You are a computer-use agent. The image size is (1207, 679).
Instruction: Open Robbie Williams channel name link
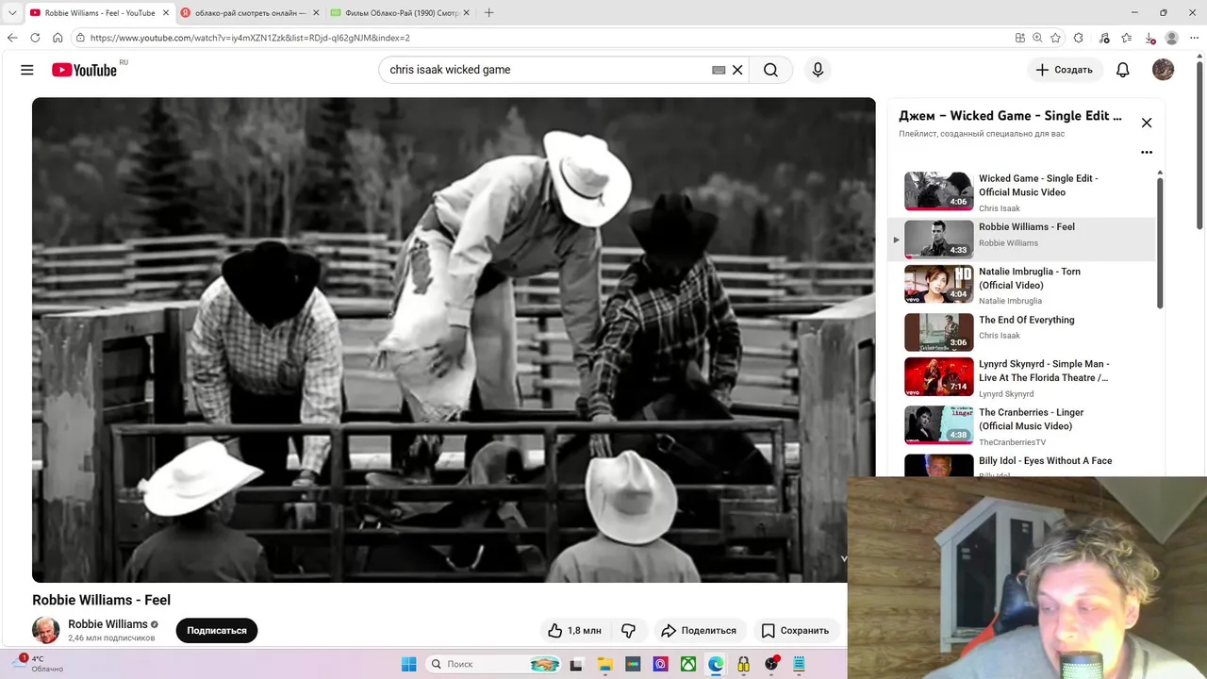click(x=107, y=624)
